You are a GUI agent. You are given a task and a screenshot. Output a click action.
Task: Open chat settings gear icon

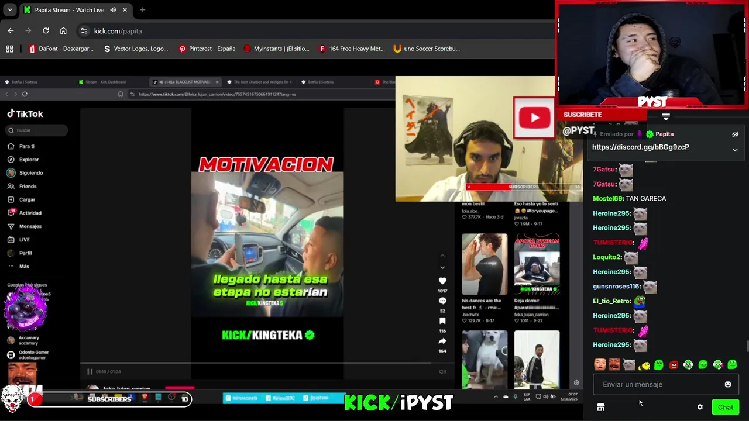point(700,407)
